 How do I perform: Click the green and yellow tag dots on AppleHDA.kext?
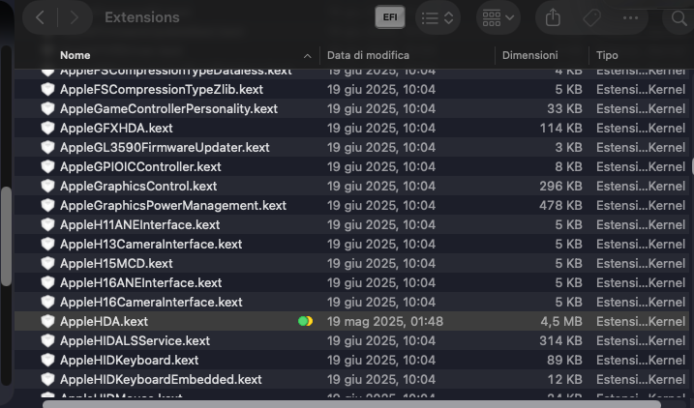(x=306, y=321)
